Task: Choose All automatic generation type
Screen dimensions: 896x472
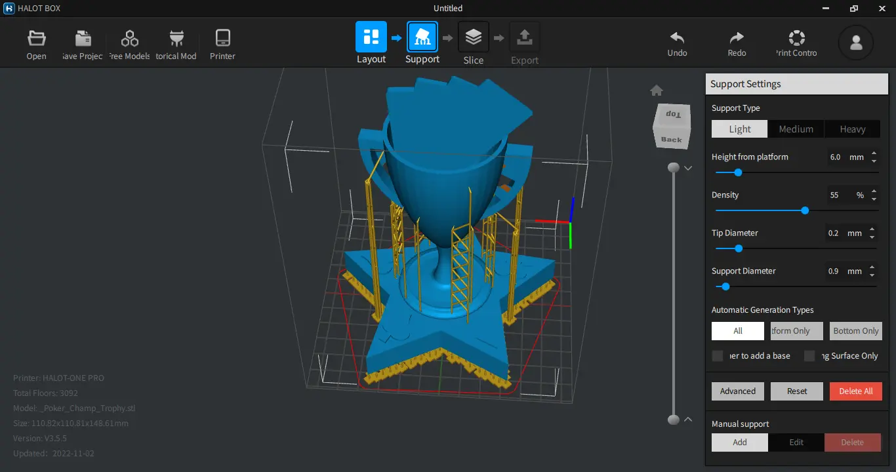Action: click(738, 331)
